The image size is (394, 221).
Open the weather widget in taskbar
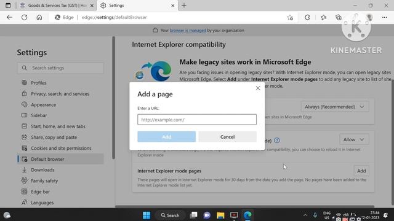click(7, 215)
